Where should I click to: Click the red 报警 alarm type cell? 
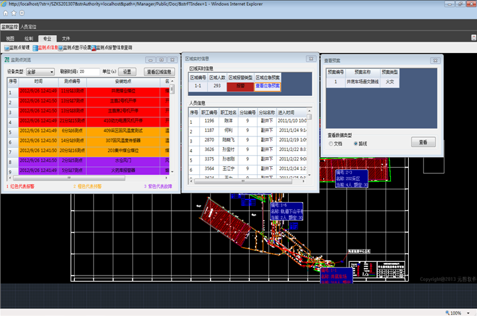(240, 86)
